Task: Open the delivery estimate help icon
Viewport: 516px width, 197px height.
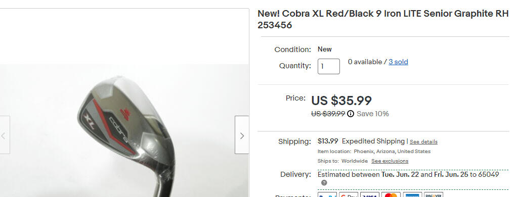Action: tap(324, 183)
